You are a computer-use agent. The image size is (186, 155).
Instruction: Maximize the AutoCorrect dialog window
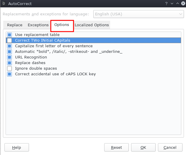click(177, 4)
